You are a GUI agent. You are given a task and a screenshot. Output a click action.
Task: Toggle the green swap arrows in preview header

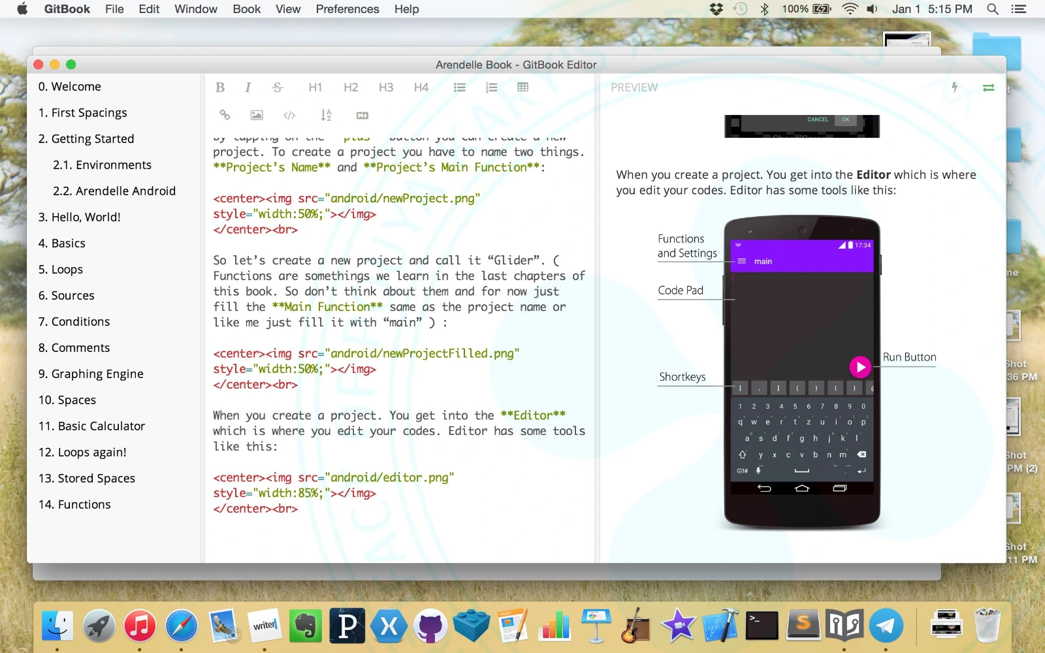point(989,88)
